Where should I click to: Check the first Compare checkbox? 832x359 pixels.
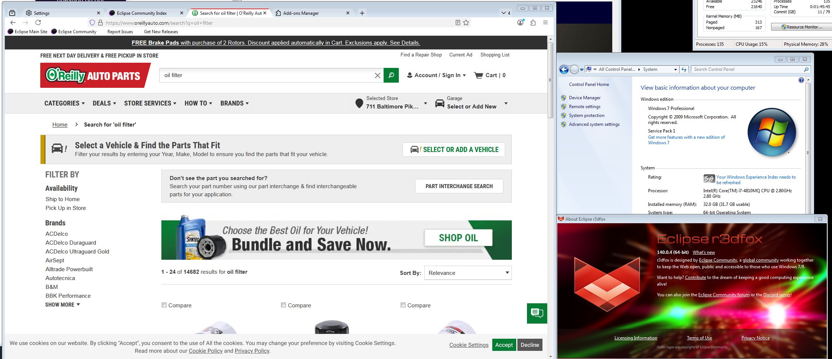(164, 305)
